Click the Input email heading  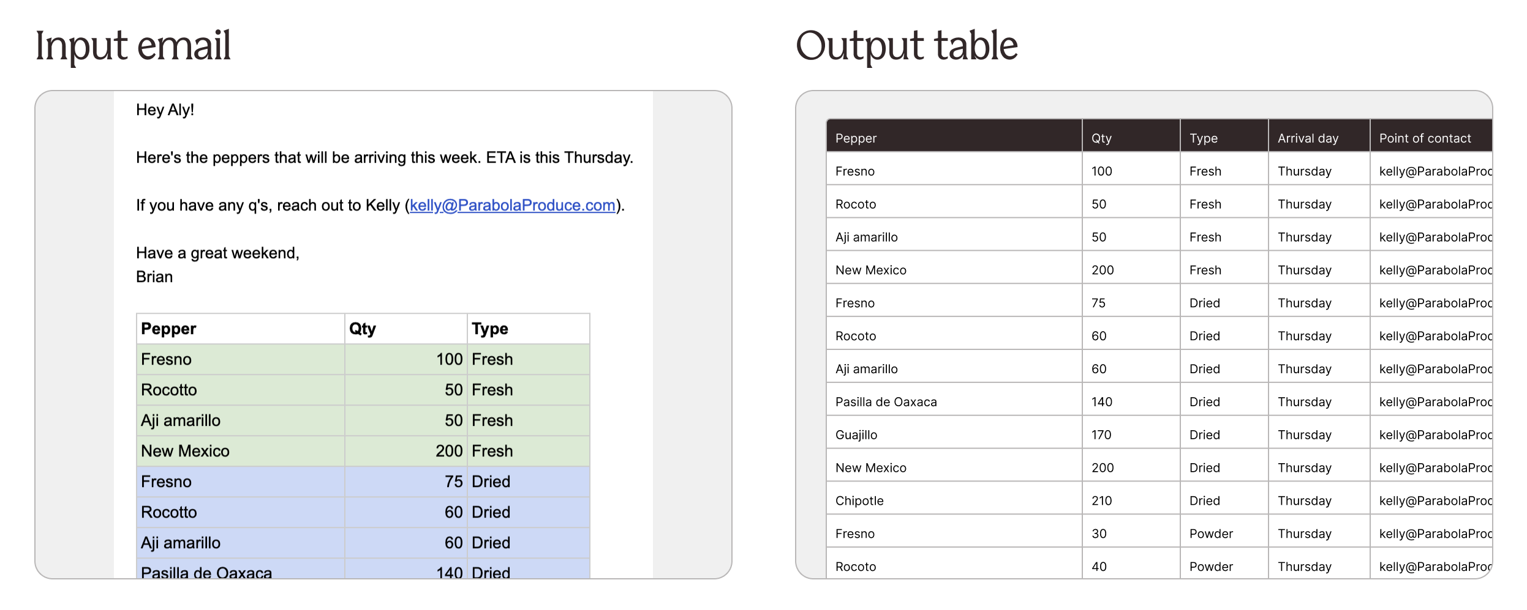click(133, 46)
